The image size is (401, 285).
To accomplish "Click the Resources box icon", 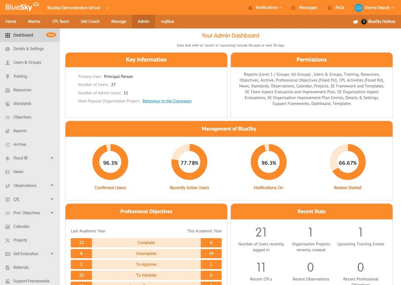I will [8, 90].
